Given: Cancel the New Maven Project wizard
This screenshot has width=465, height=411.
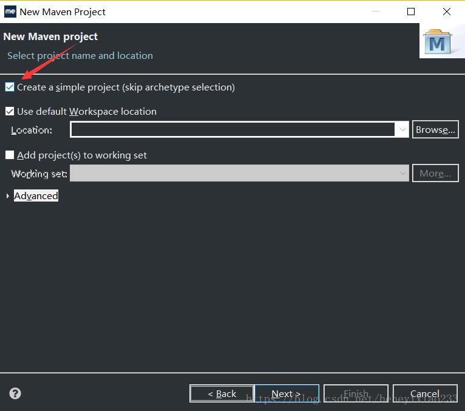Looking at the screenshot, I should tap(425, 393).
